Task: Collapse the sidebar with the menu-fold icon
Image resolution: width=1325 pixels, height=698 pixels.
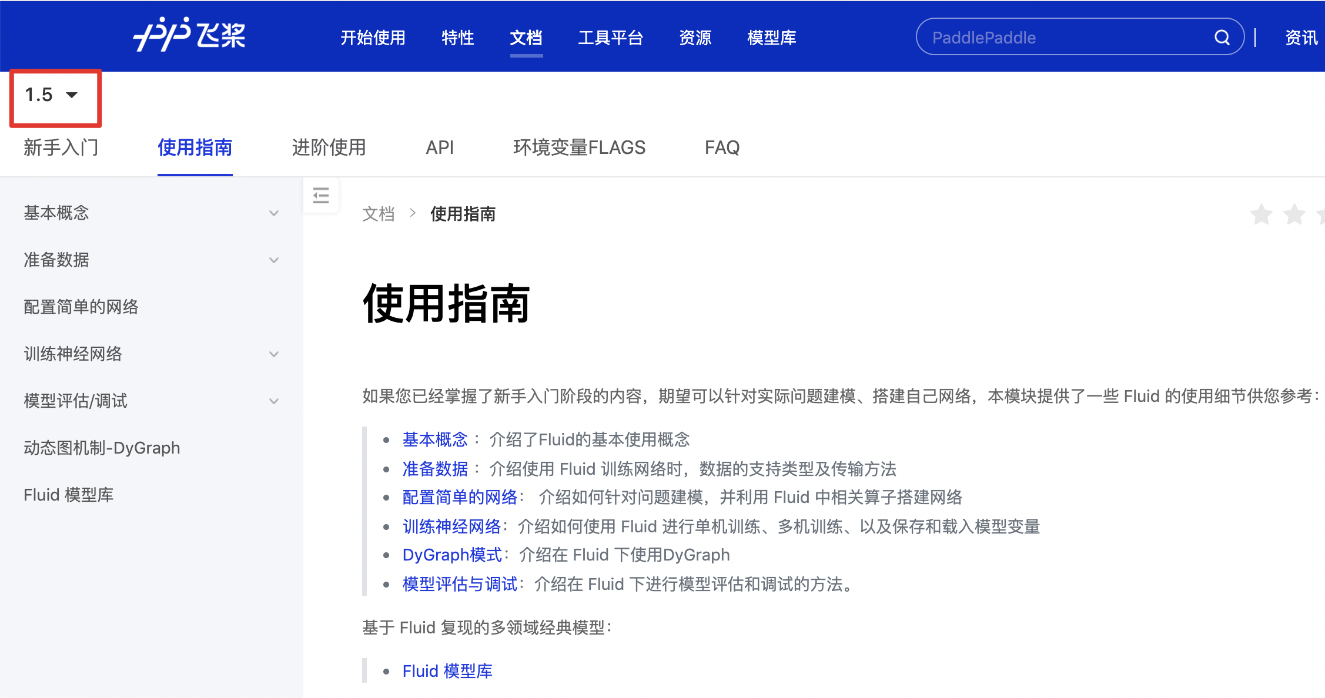Action: click(x=321, y=195)
